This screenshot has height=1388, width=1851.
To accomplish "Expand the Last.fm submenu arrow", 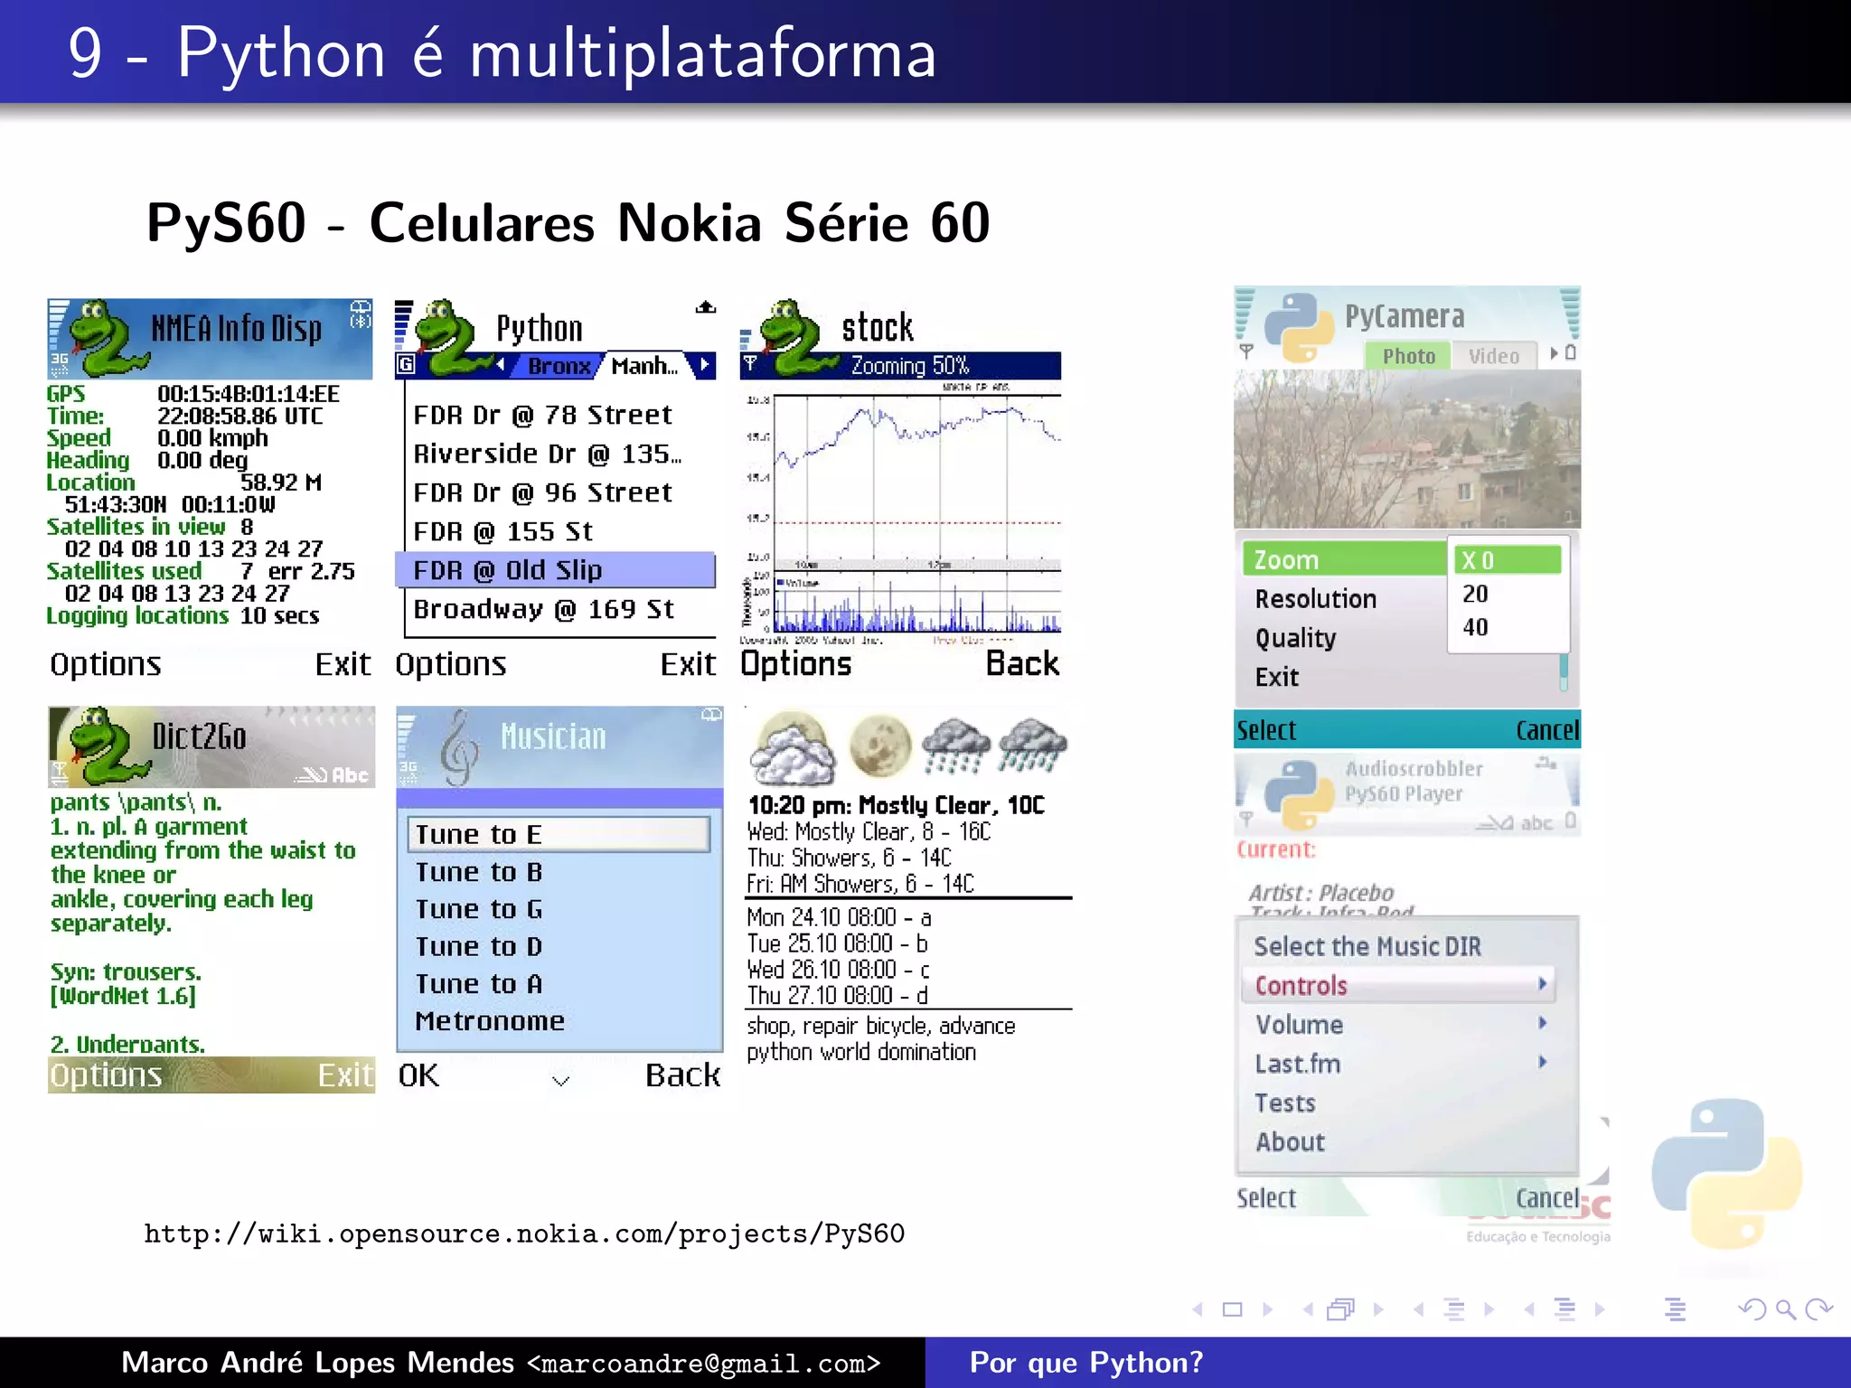I will click(1543, 1062).
